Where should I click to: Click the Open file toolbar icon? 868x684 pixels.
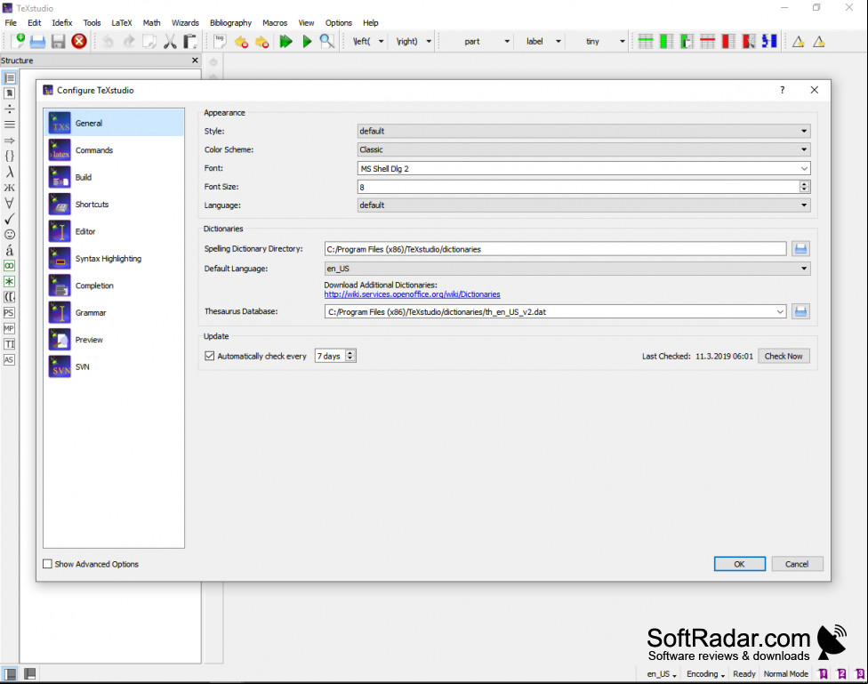pos(37,41)
